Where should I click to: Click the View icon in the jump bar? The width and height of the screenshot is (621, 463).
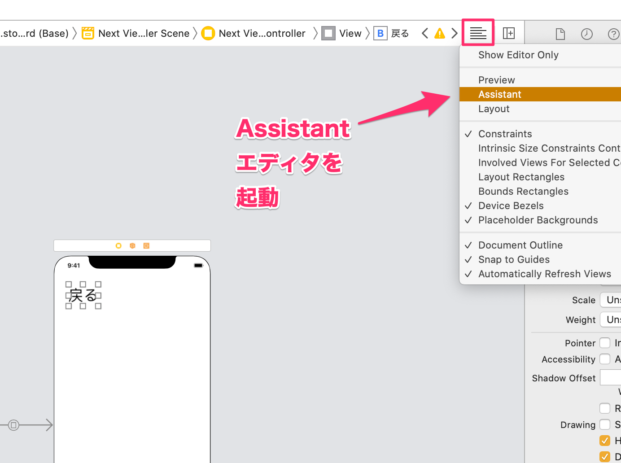point(329,33)
